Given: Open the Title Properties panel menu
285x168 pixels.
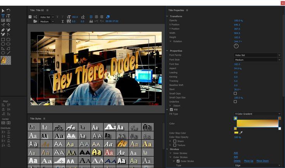Looking at the screenshot, I should pos(187,10).
